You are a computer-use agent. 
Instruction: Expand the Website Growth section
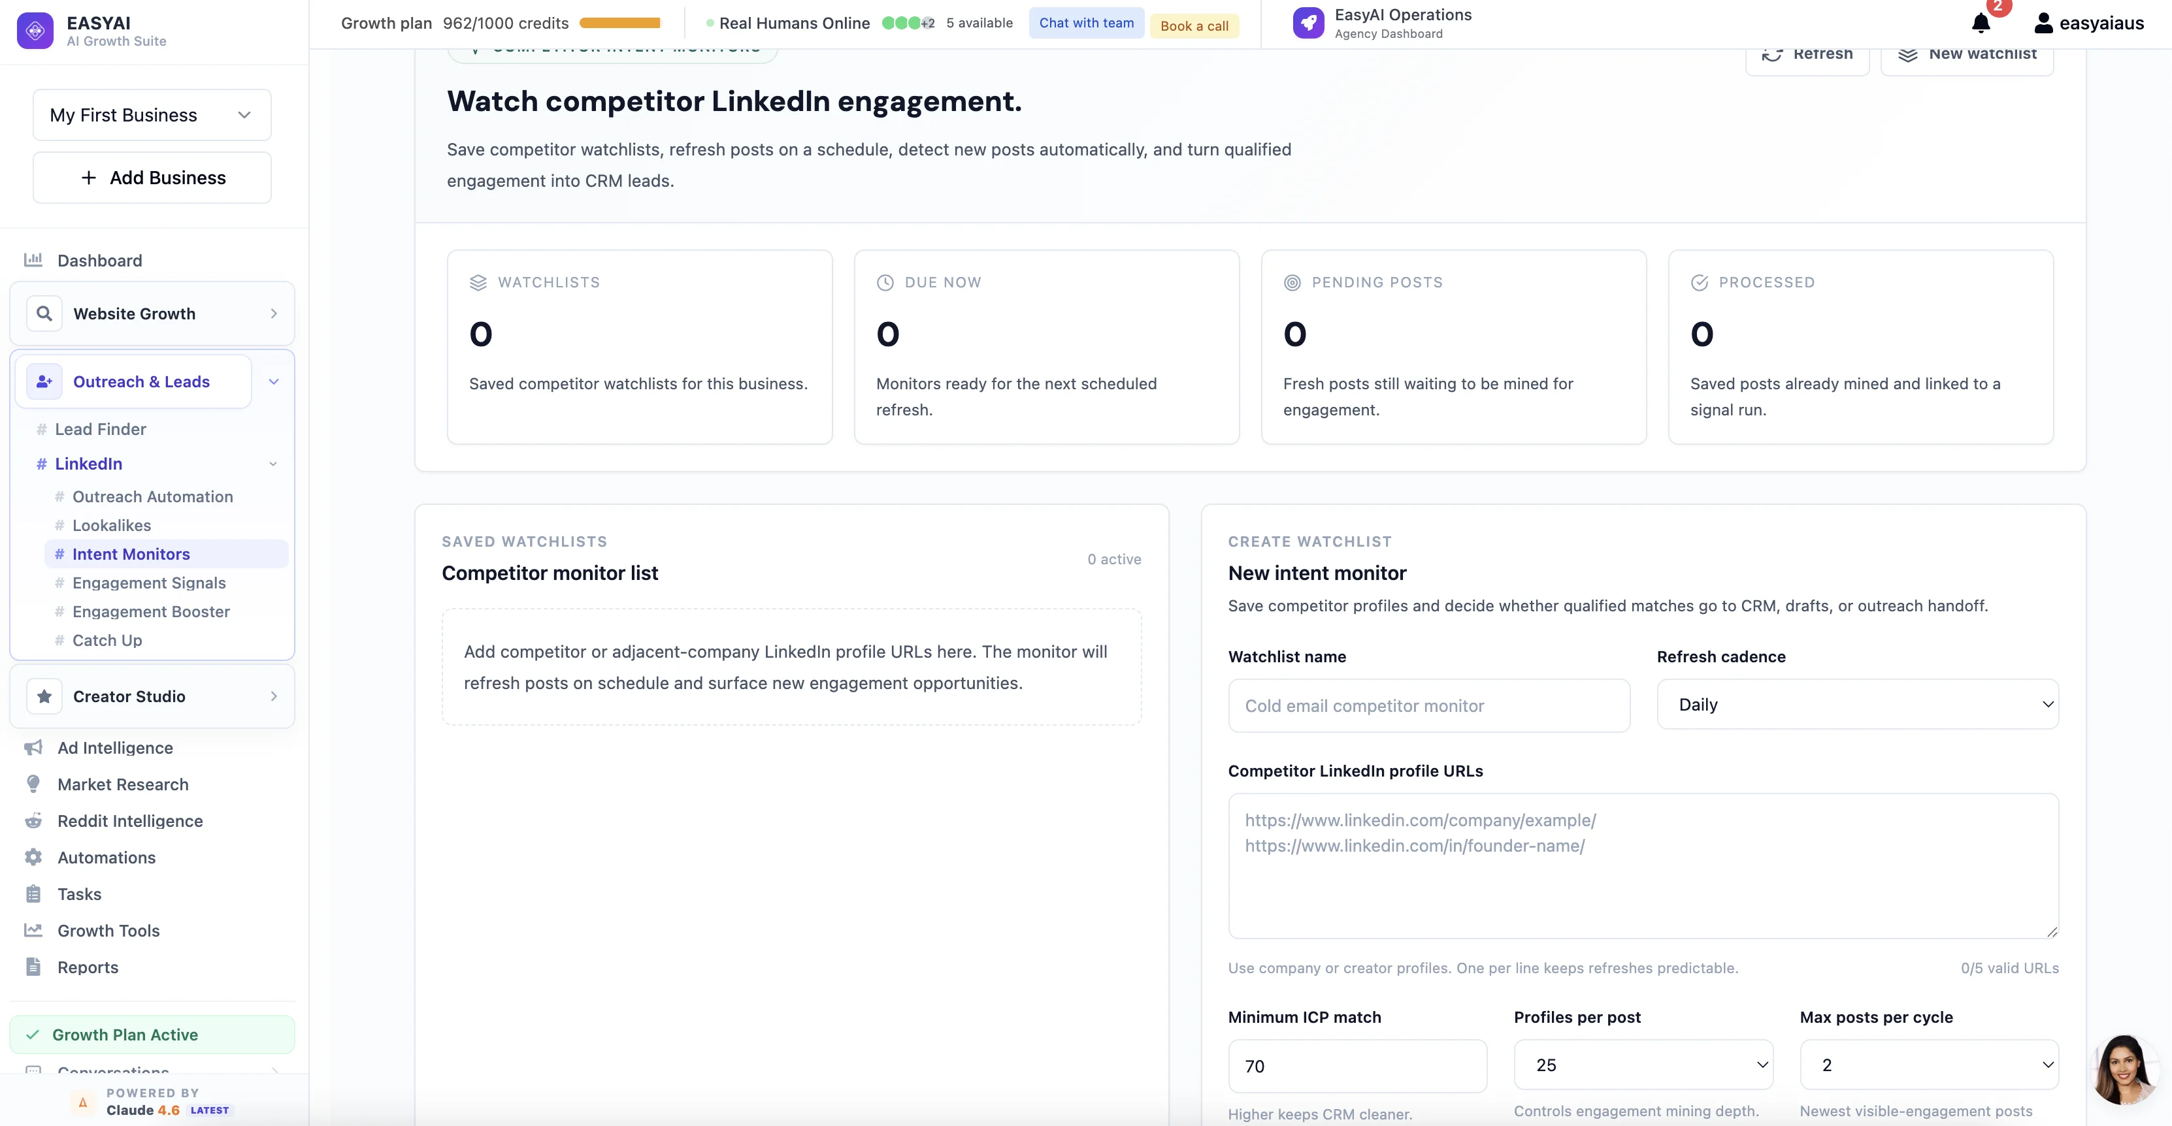click(x=274, y=314)
